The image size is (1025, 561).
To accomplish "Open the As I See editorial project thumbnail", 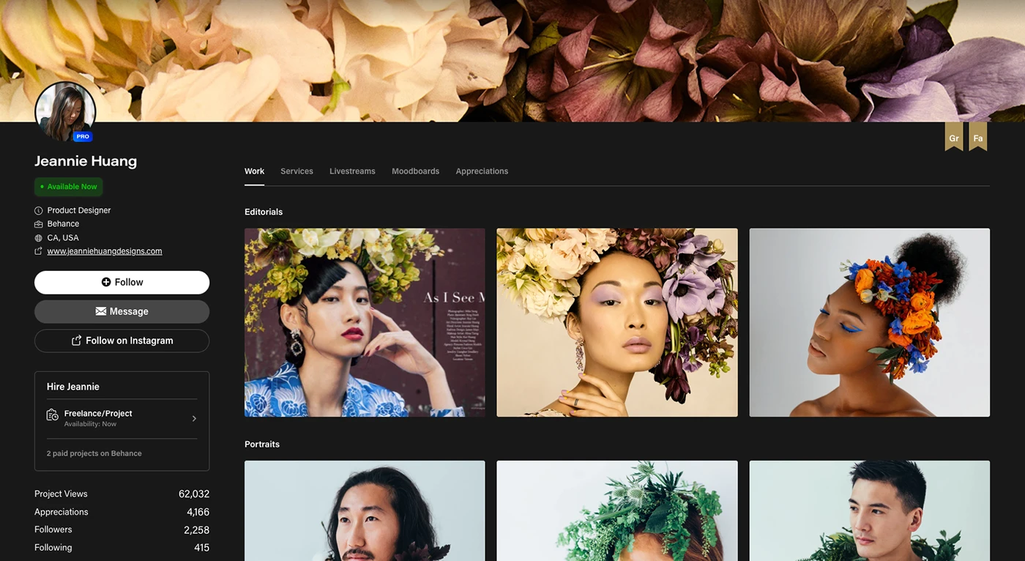I will tap(365, 322).
